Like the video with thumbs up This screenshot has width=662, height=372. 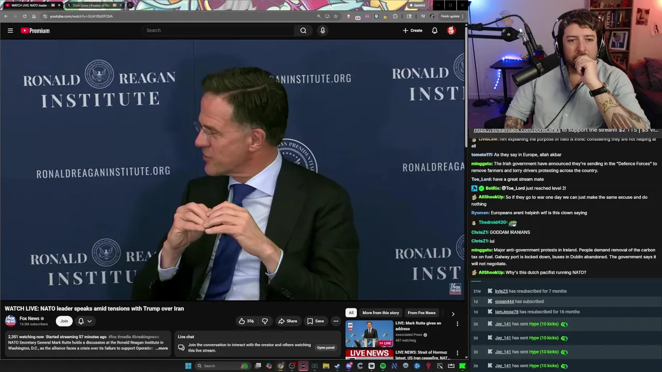click(246, 321)
